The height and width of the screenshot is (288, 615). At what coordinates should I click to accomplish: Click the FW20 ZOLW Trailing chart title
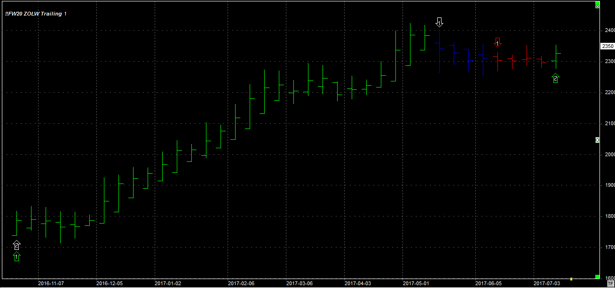33,14
